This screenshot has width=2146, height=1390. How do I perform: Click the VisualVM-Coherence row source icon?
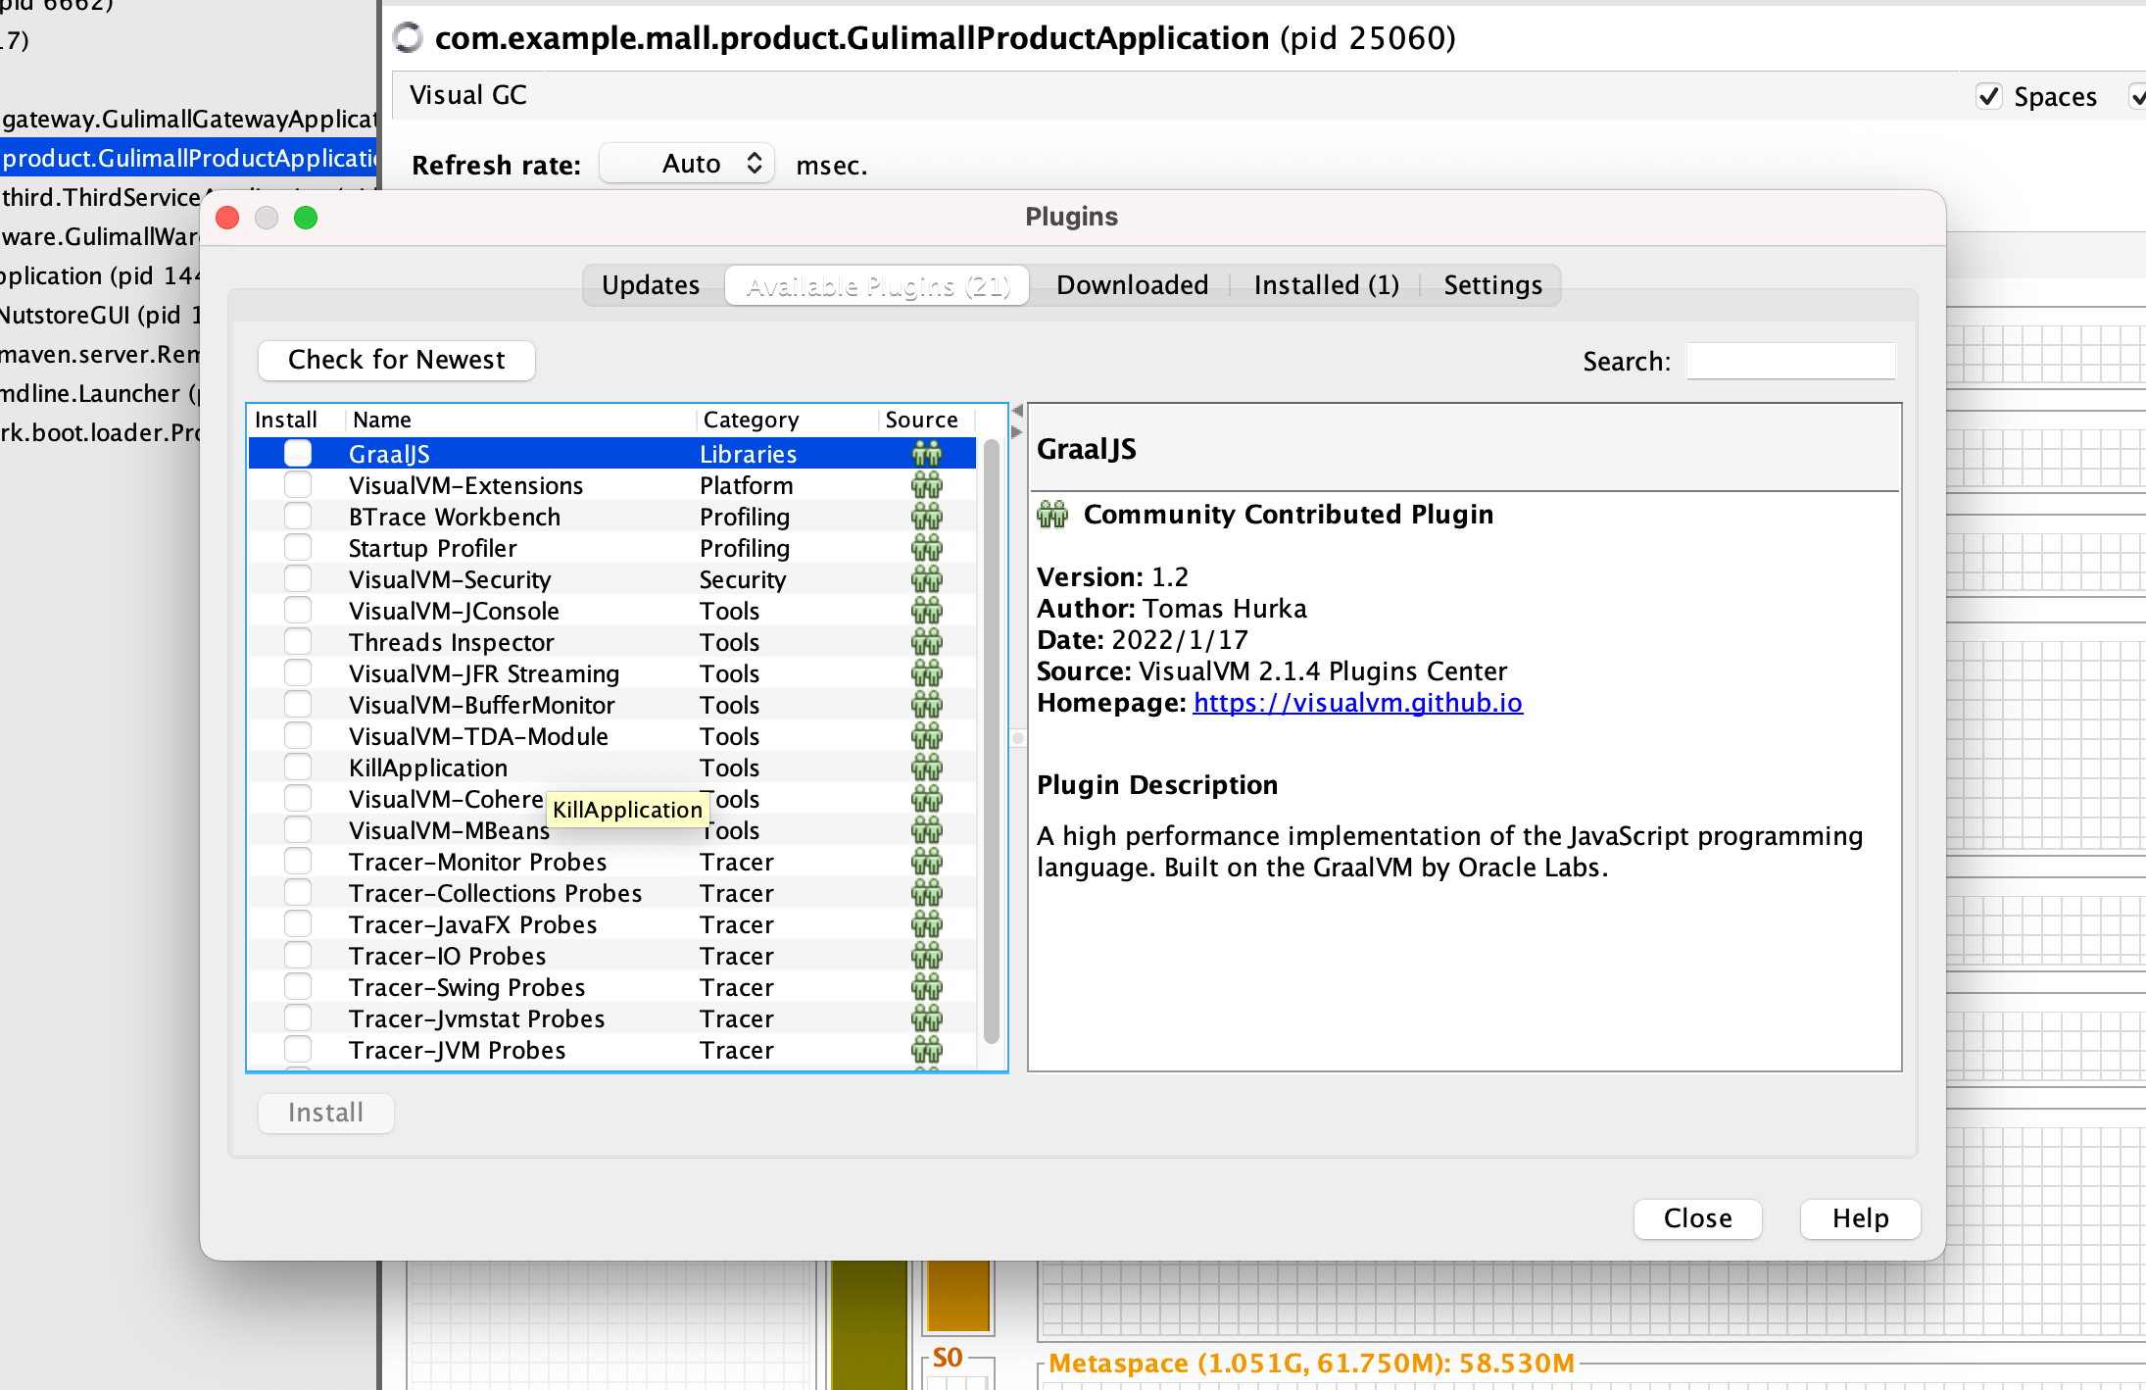(x=926, y=799)
